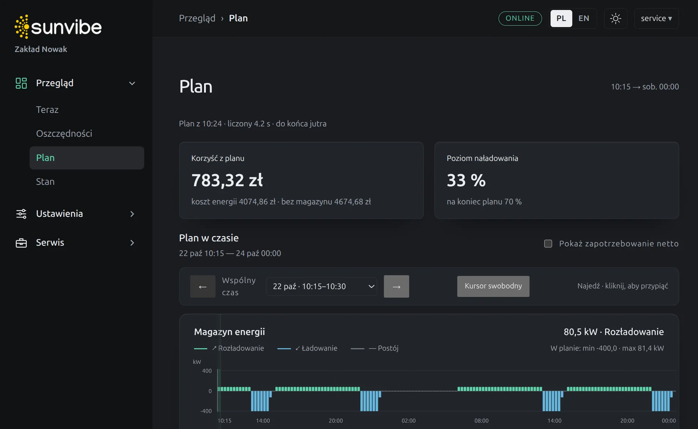Click 'koszt energii 4074,86 zł' text line

pyautogui.click(x=234, y=202)
